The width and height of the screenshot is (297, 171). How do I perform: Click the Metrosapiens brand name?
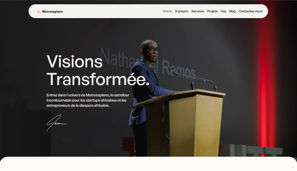click(53, 12)
